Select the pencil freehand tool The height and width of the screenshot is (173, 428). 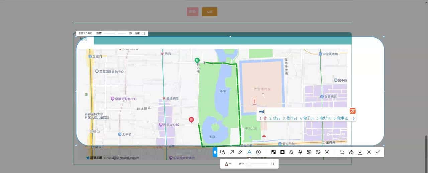tap(240, 152)
